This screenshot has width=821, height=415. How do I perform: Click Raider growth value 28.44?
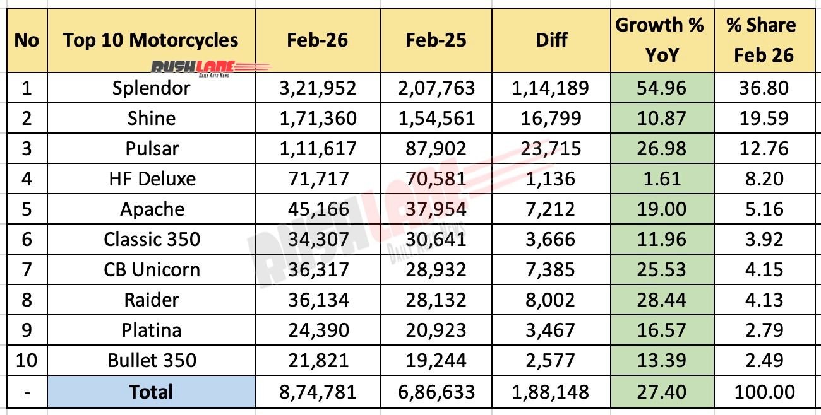[x=659, y=300]
